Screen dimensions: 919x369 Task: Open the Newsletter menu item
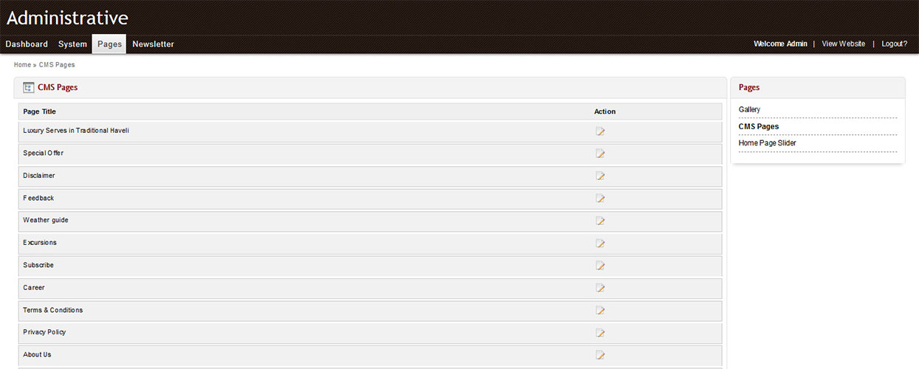pyautogui.click(x=153, y=44)
